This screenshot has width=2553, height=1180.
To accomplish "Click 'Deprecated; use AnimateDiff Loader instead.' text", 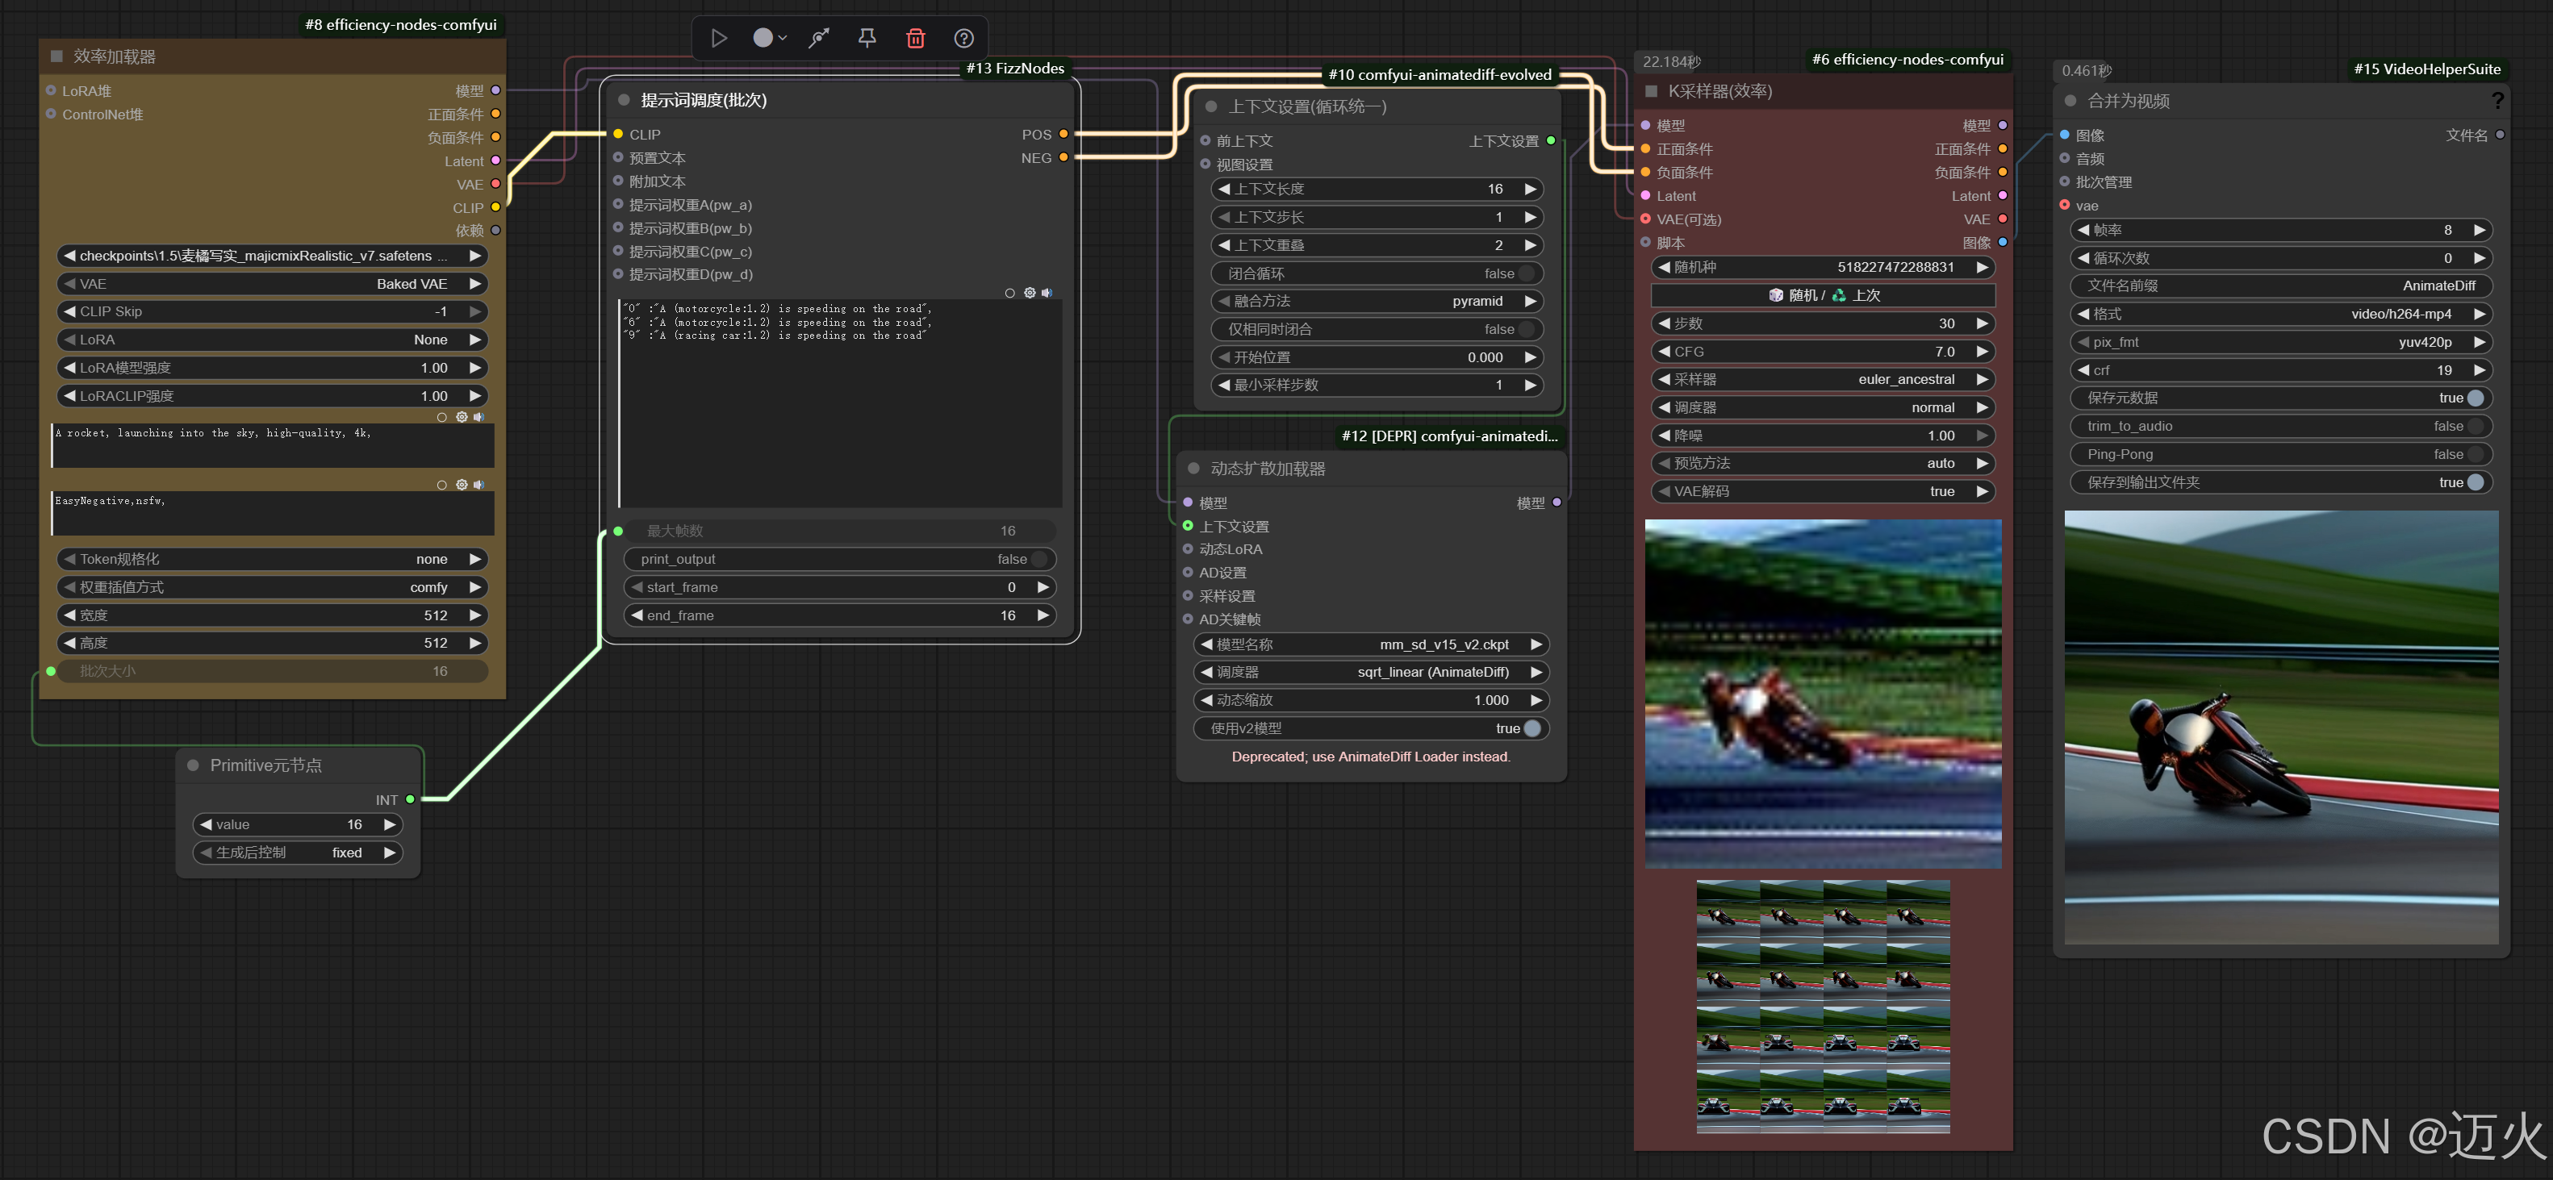I will tap(1371, 756).
